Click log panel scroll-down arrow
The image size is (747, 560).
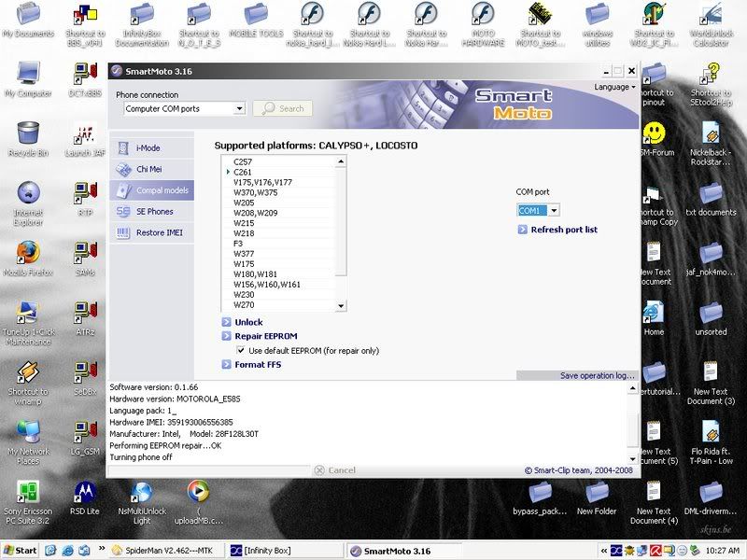coord(633,459)
